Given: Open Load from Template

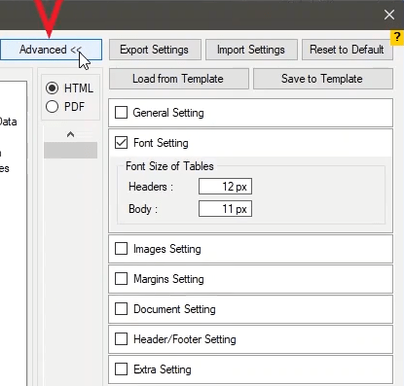Looking at the screenshot, I should point(179,79).
